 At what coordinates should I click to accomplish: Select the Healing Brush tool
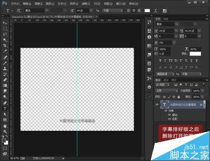[x=5, y=57]
